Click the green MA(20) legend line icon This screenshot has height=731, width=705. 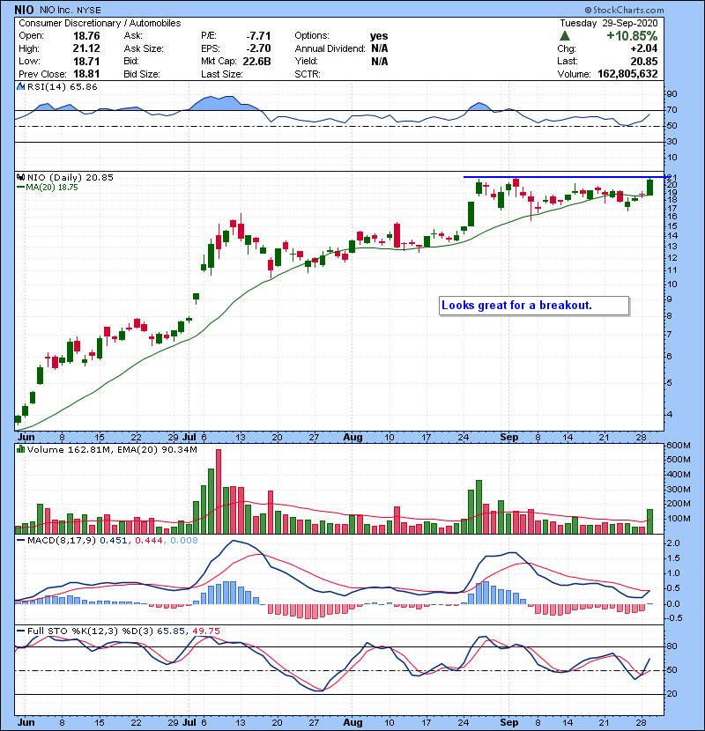20,187
